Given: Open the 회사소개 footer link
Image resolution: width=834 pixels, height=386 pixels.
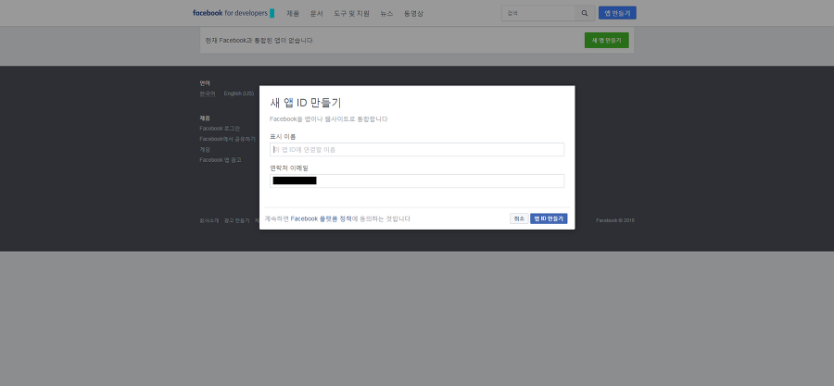Looking at the screenshot, I should click(209, 220).
